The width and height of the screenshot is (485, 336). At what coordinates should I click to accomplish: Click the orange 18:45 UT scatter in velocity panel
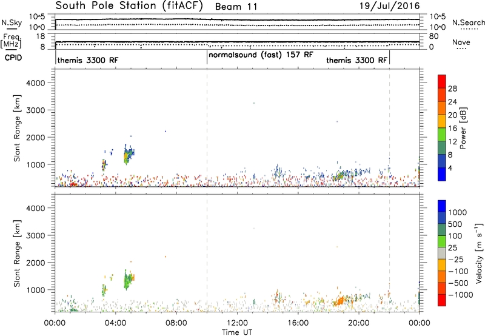tap(339, 301)
